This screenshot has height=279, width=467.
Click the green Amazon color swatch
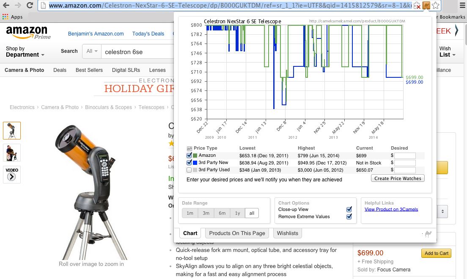click(x=195, y=156)
